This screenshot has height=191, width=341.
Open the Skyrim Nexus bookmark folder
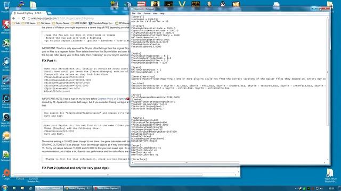[61, 23]
